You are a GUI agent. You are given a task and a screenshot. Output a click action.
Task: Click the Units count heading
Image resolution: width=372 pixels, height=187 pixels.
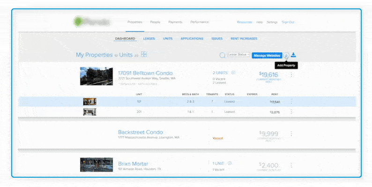(126, 55)
